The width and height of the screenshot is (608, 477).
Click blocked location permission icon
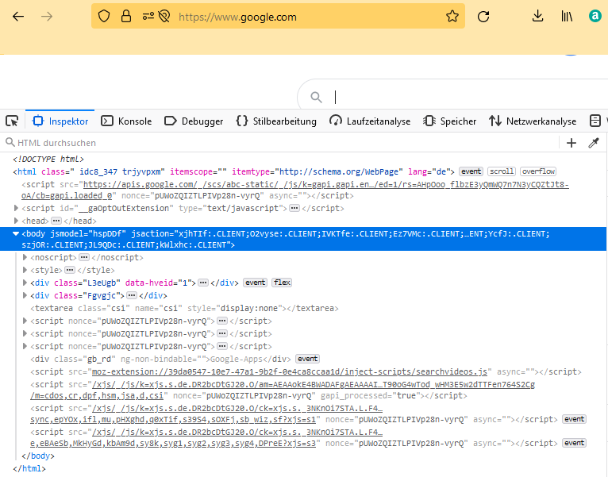(164, 17)
